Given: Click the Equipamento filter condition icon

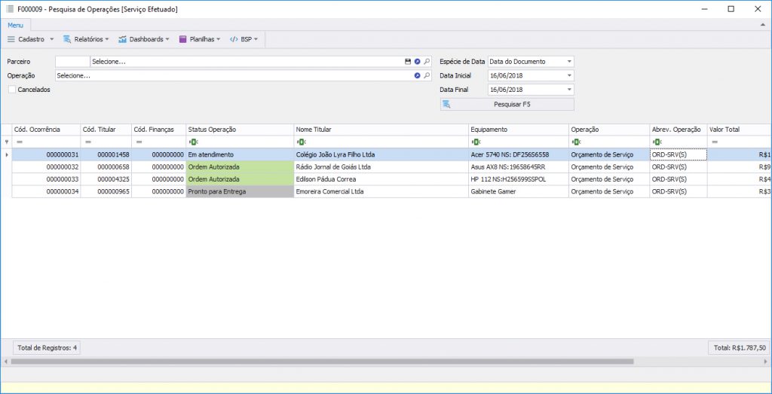Looking at the screenshot, I should 476,142.
